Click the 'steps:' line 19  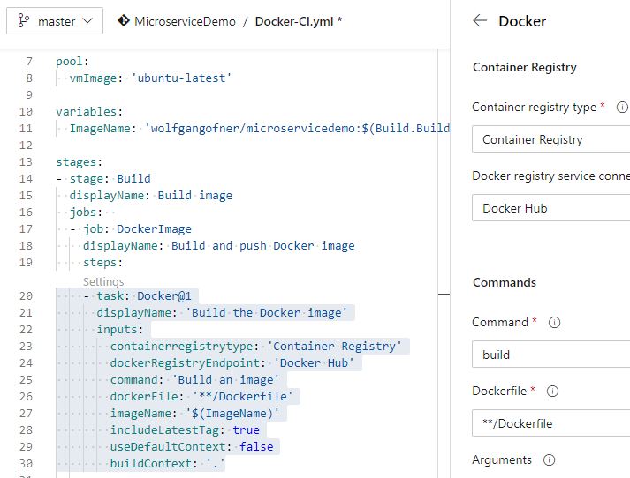point(102,262)
